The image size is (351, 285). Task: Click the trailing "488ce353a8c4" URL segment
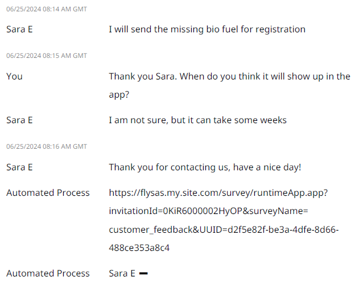[x=139, y=248]
